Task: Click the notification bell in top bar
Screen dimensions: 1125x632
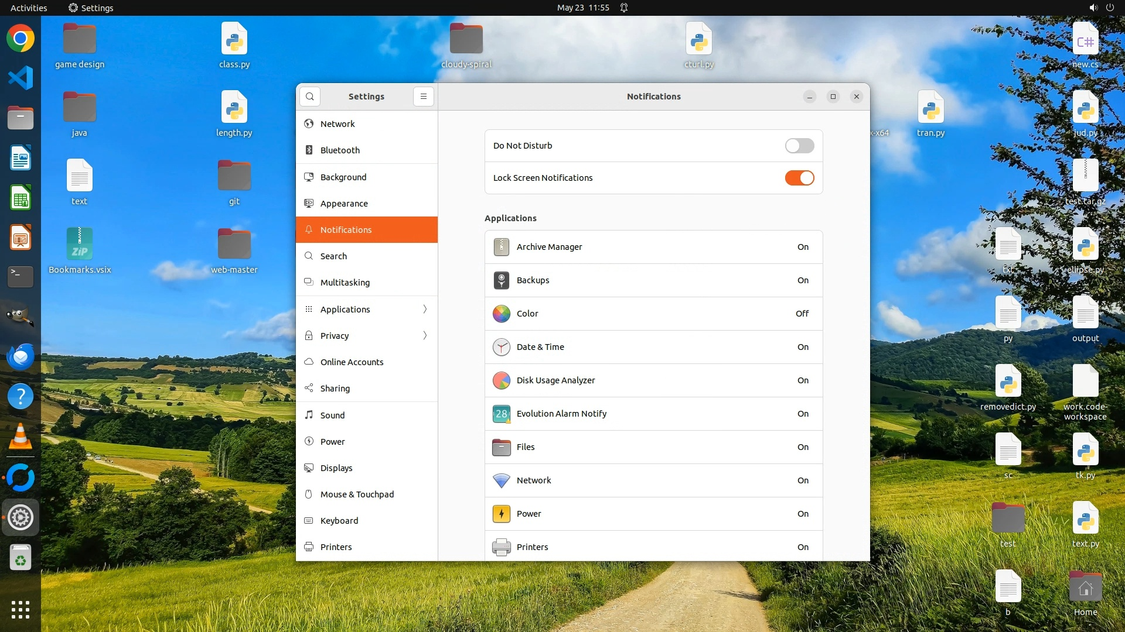Action: [624, 8]
